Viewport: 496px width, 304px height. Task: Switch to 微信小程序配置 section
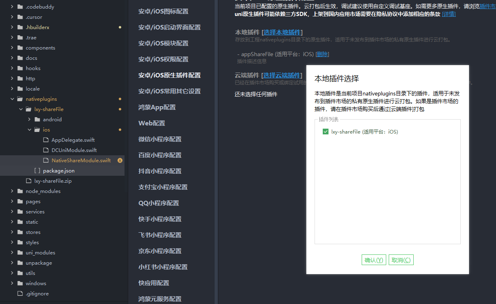(160, 139)
